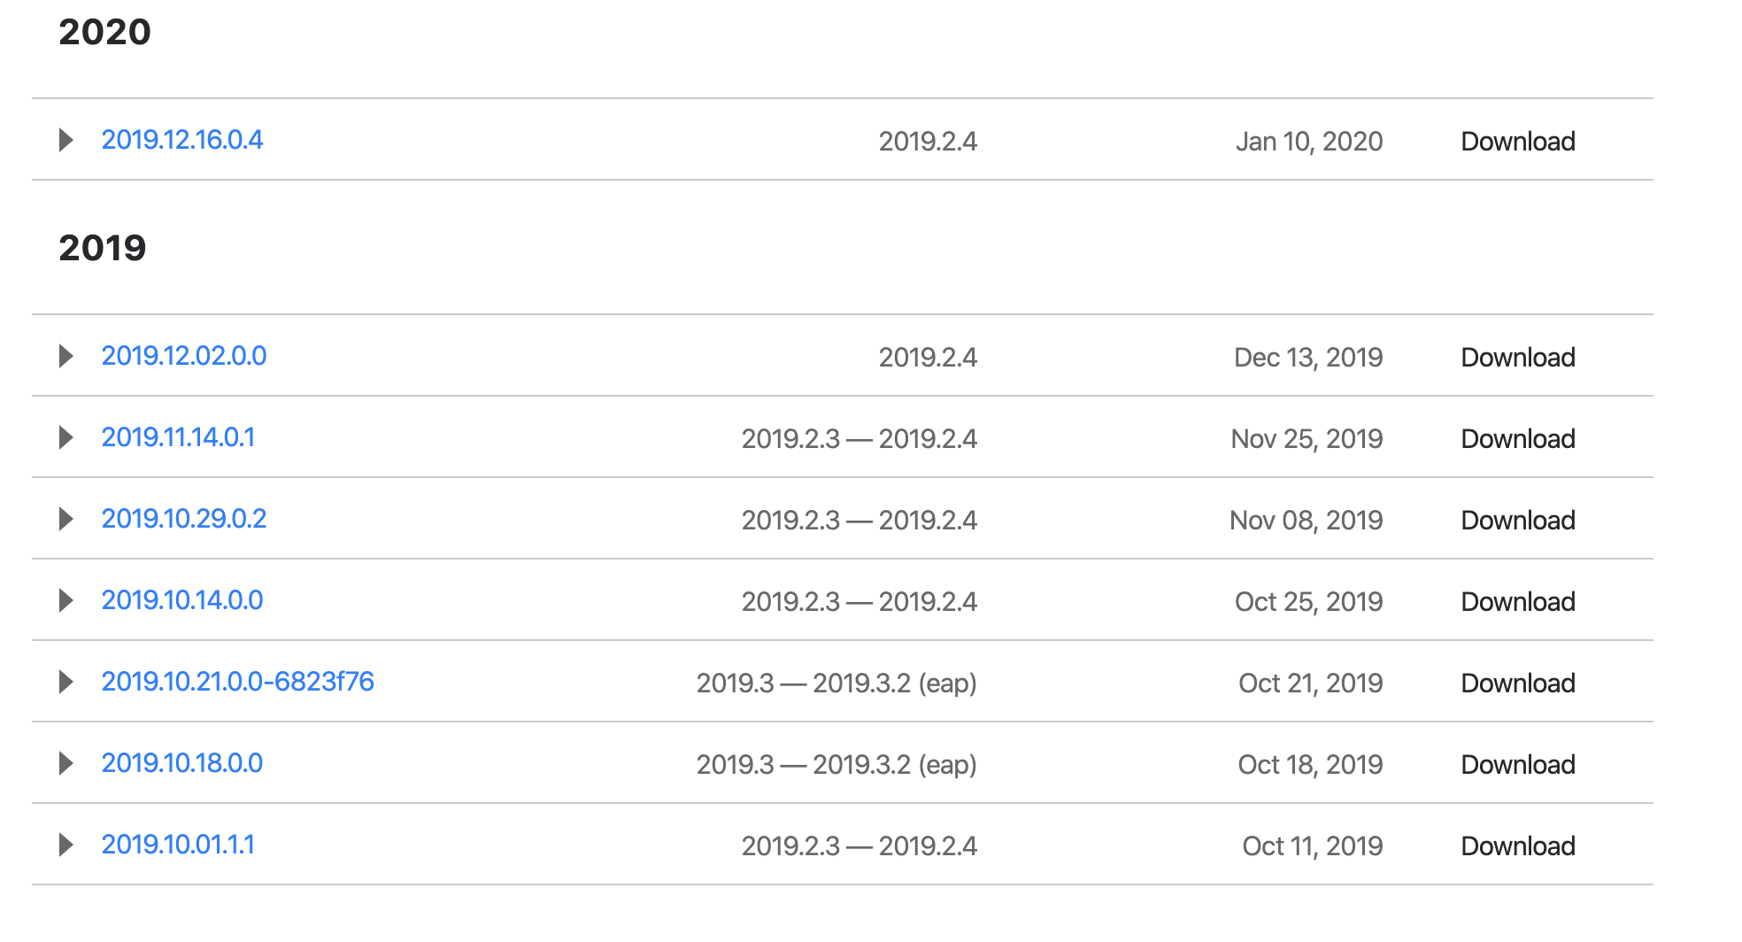Expand the 2019.10.18.0.0 release details
Screen dimensions: 1742x942
pyautogui.click(x=66, y=763)
